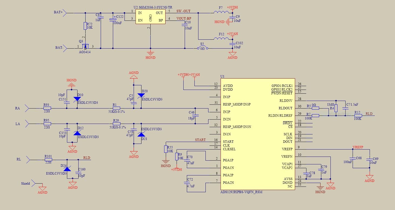Select capacitor C153 10pF
Viewport: 395px width, 210px height.
67,130
